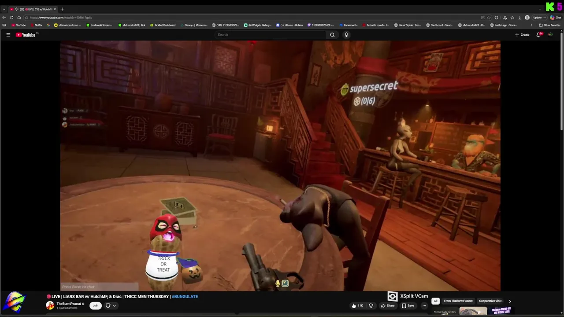Click the Create button
The image size is (564, 317).
coord(522,35)
